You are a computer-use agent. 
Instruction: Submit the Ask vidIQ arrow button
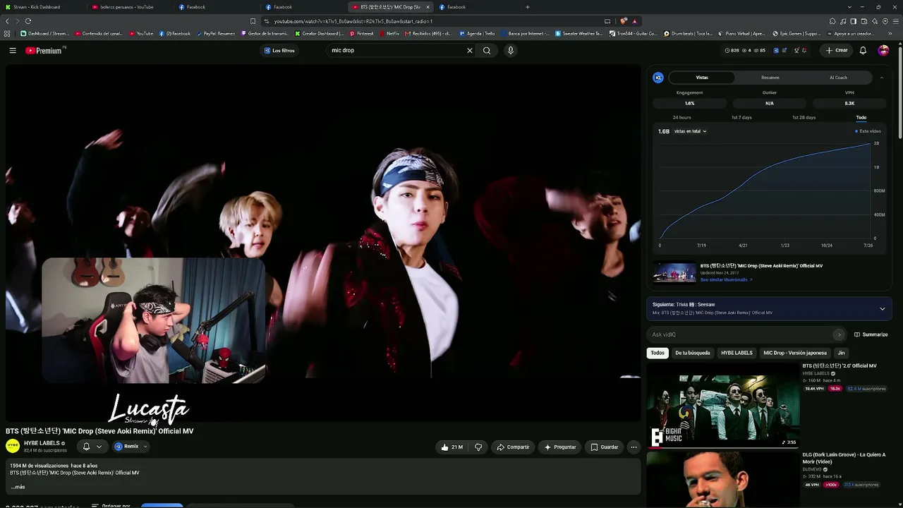coord(839,334)
